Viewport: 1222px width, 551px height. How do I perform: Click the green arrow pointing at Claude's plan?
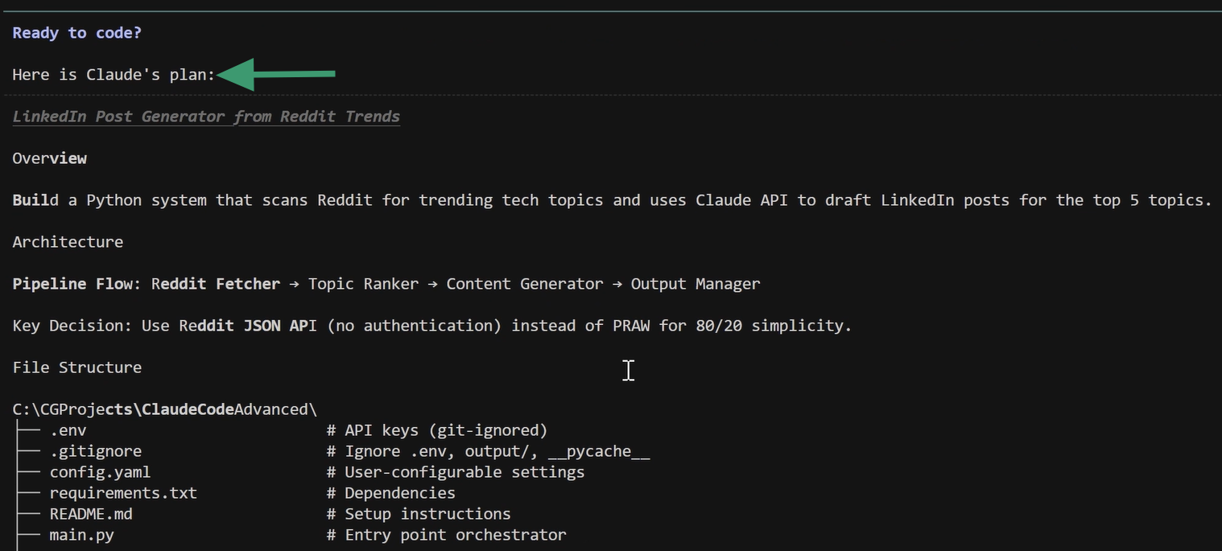(276, 75)
